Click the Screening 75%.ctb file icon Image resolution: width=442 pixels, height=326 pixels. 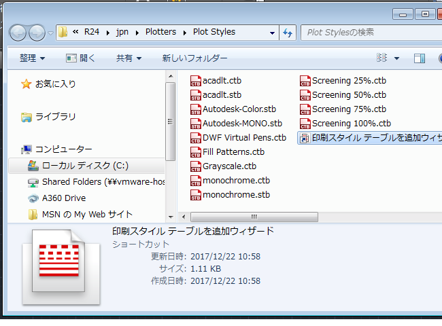point(305,109)
